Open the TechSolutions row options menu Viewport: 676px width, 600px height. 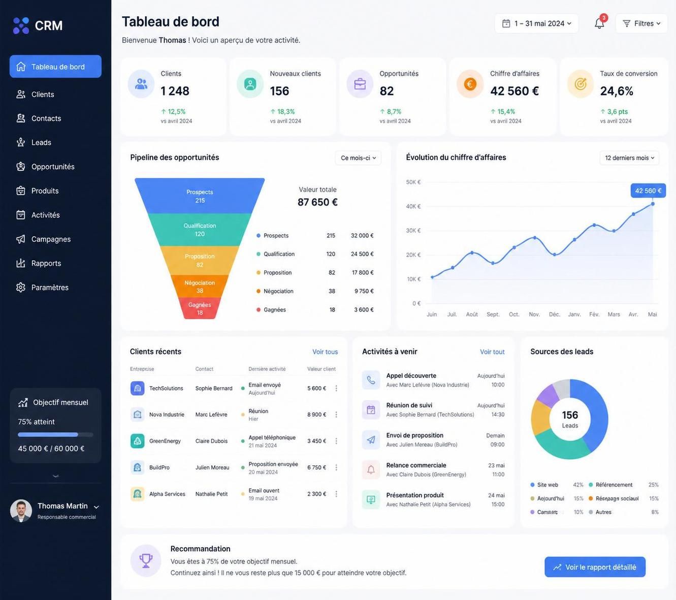point(336,388)
